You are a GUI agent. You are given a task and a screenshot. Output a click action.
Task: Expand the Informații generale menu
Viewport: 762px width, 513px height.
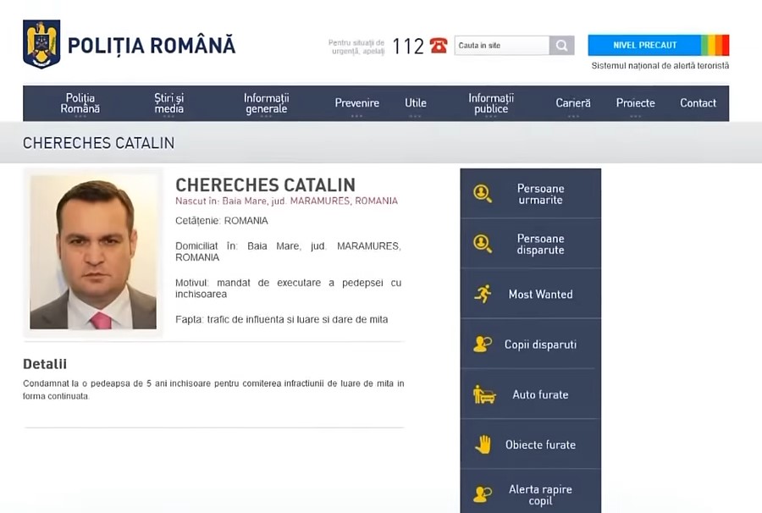click(x=266, y=103)
